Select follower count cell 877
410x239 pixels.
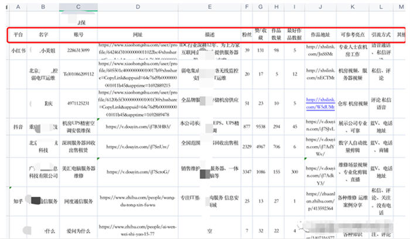[x=247, y=127]
